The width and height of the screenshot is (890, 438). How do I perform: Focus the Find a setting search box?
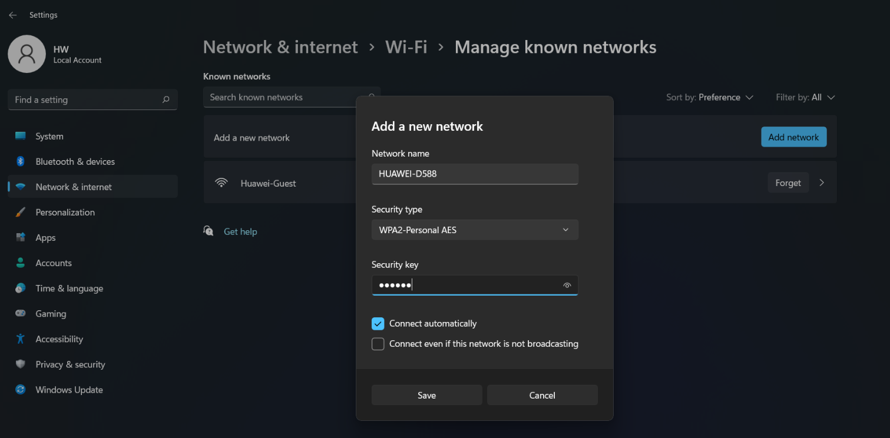pyautogui.click(x=92, y=100)
